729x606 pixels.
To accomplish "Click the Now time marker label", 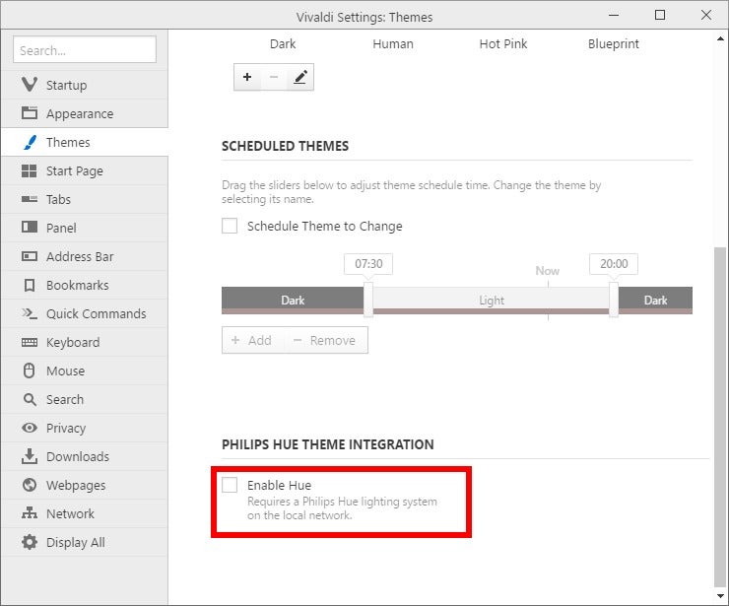I will [x=547, y=271].
